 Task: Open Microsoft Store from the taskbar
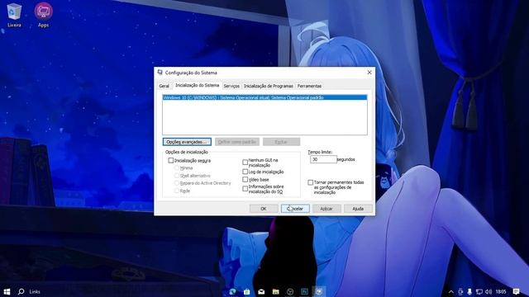coord(247,291)
